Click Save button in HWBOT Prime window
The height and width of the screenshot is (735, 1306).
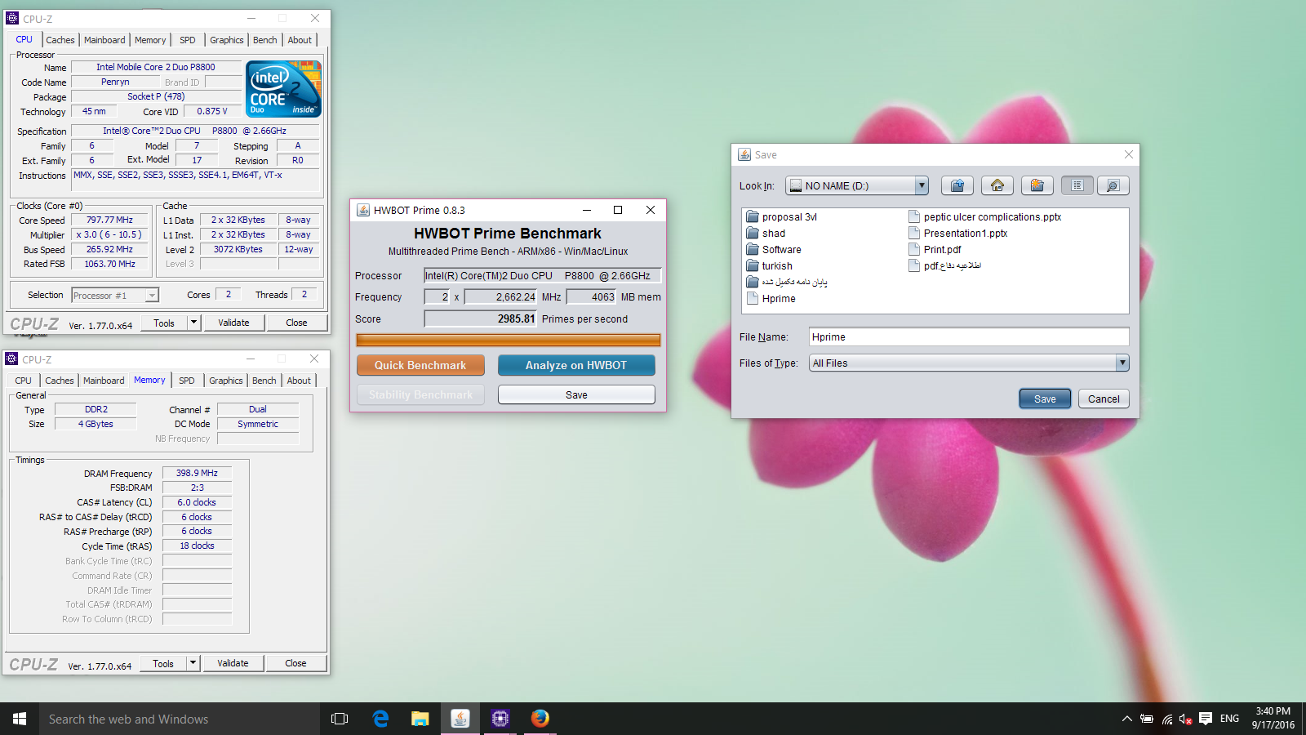(x=576, y=394)
